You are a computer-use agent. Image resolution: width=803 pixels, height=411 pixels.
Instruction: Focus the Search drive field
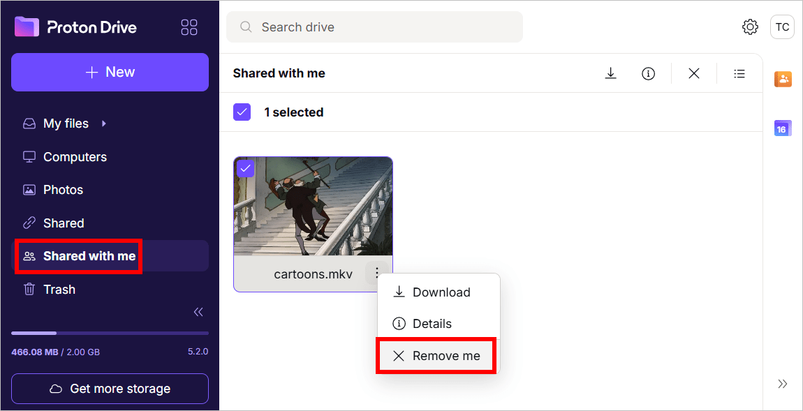(x=374, y=27)
